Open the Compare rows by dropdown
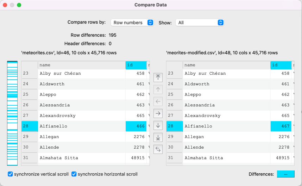This screenshot has width=302, height=186. 132,23
